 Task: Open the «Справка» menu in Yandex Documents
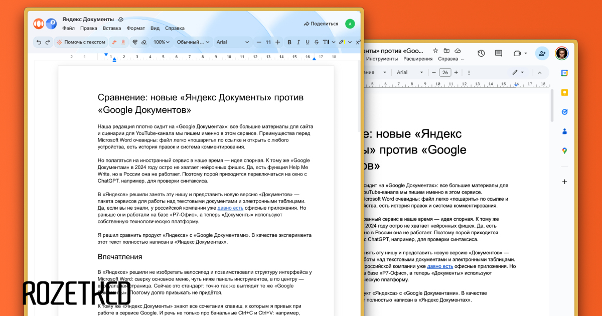tap(175, 29)
